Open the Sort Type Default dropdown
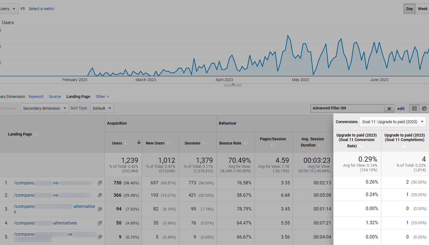Image resolution: width=429 pixels, height=245 pixels. coord(102,108)
